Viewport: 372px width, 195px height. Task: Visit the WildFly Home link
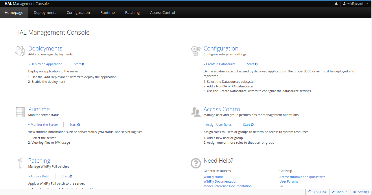pos(213,177)
